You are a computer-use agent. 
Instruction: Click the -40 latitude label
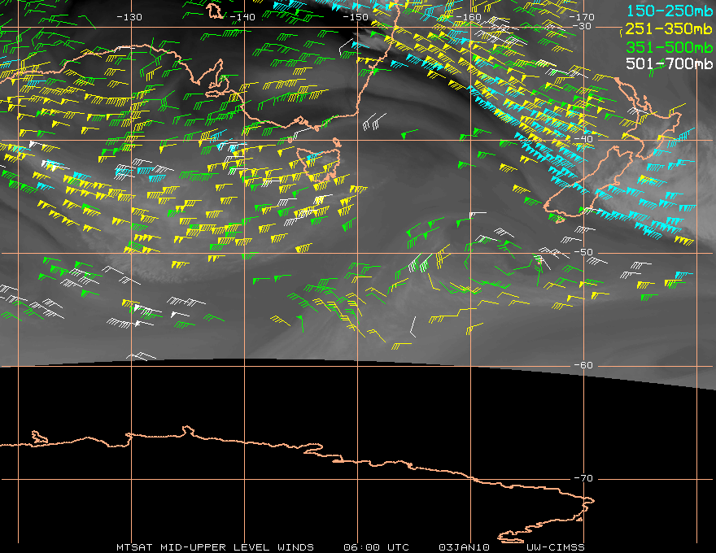(x=583, y=139)
